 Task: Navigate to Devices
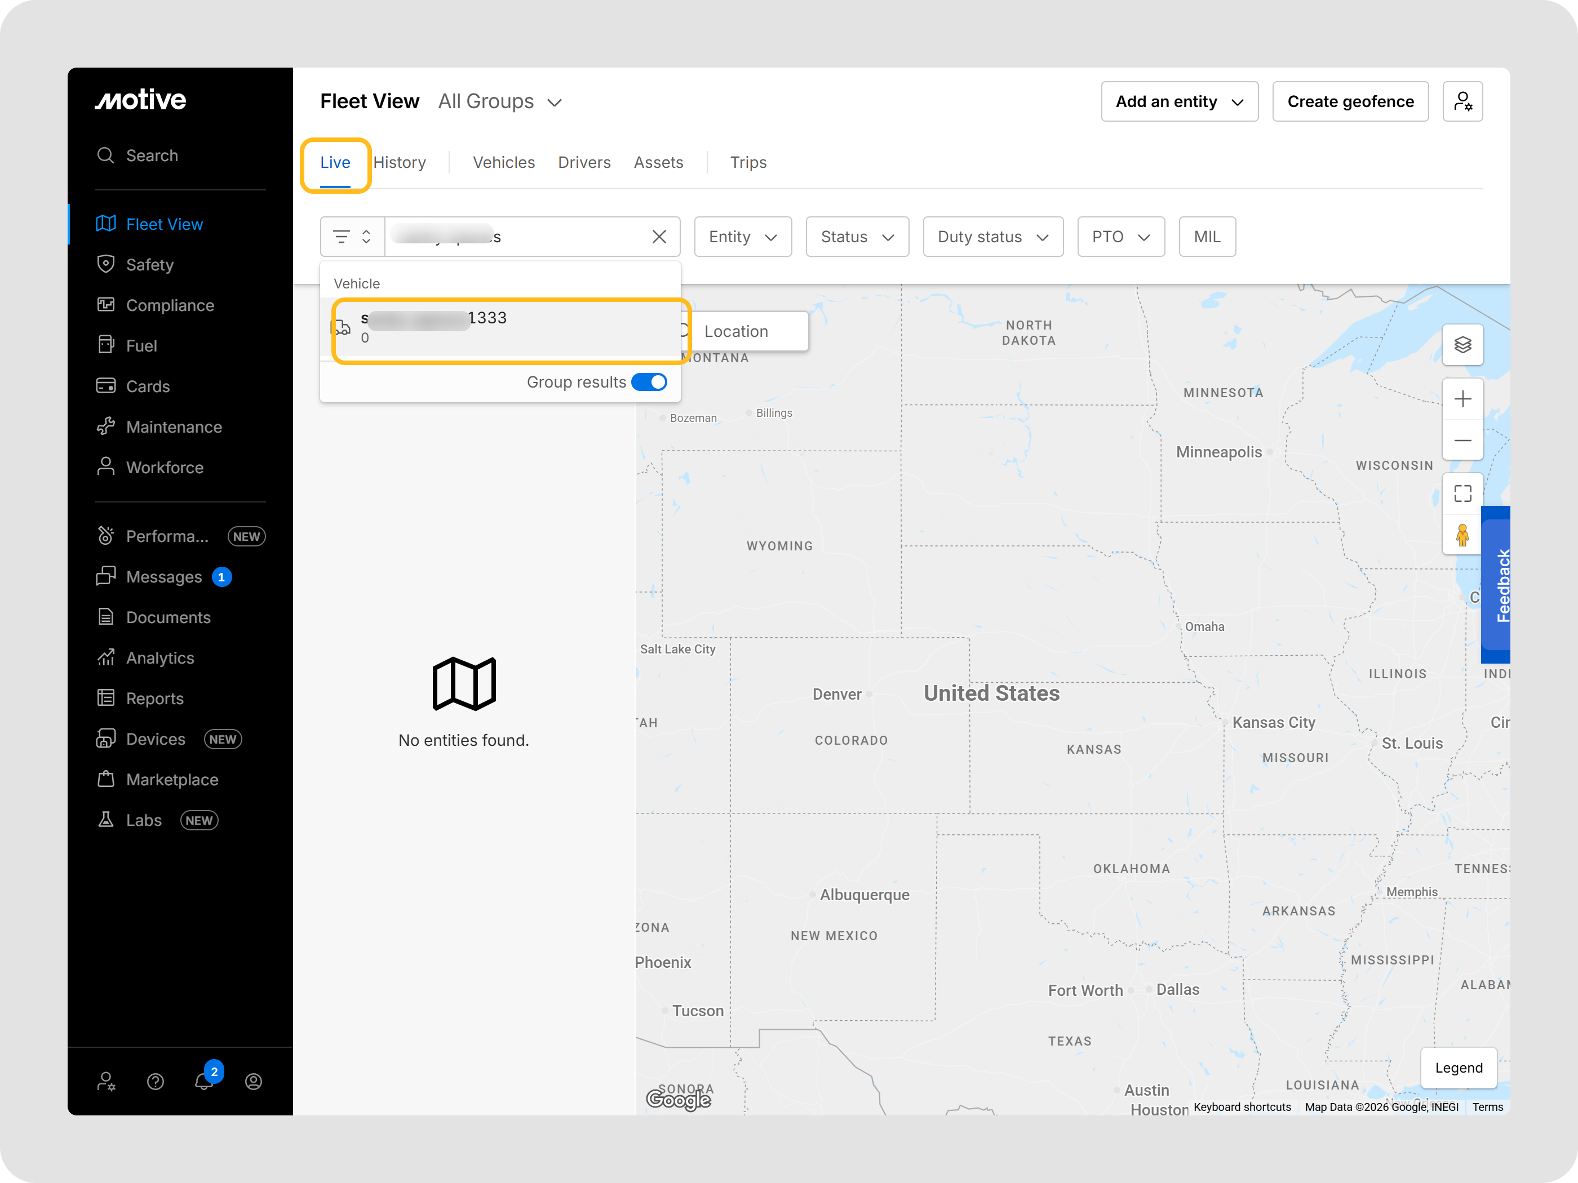pyautogui.click(x=169, y=740)
